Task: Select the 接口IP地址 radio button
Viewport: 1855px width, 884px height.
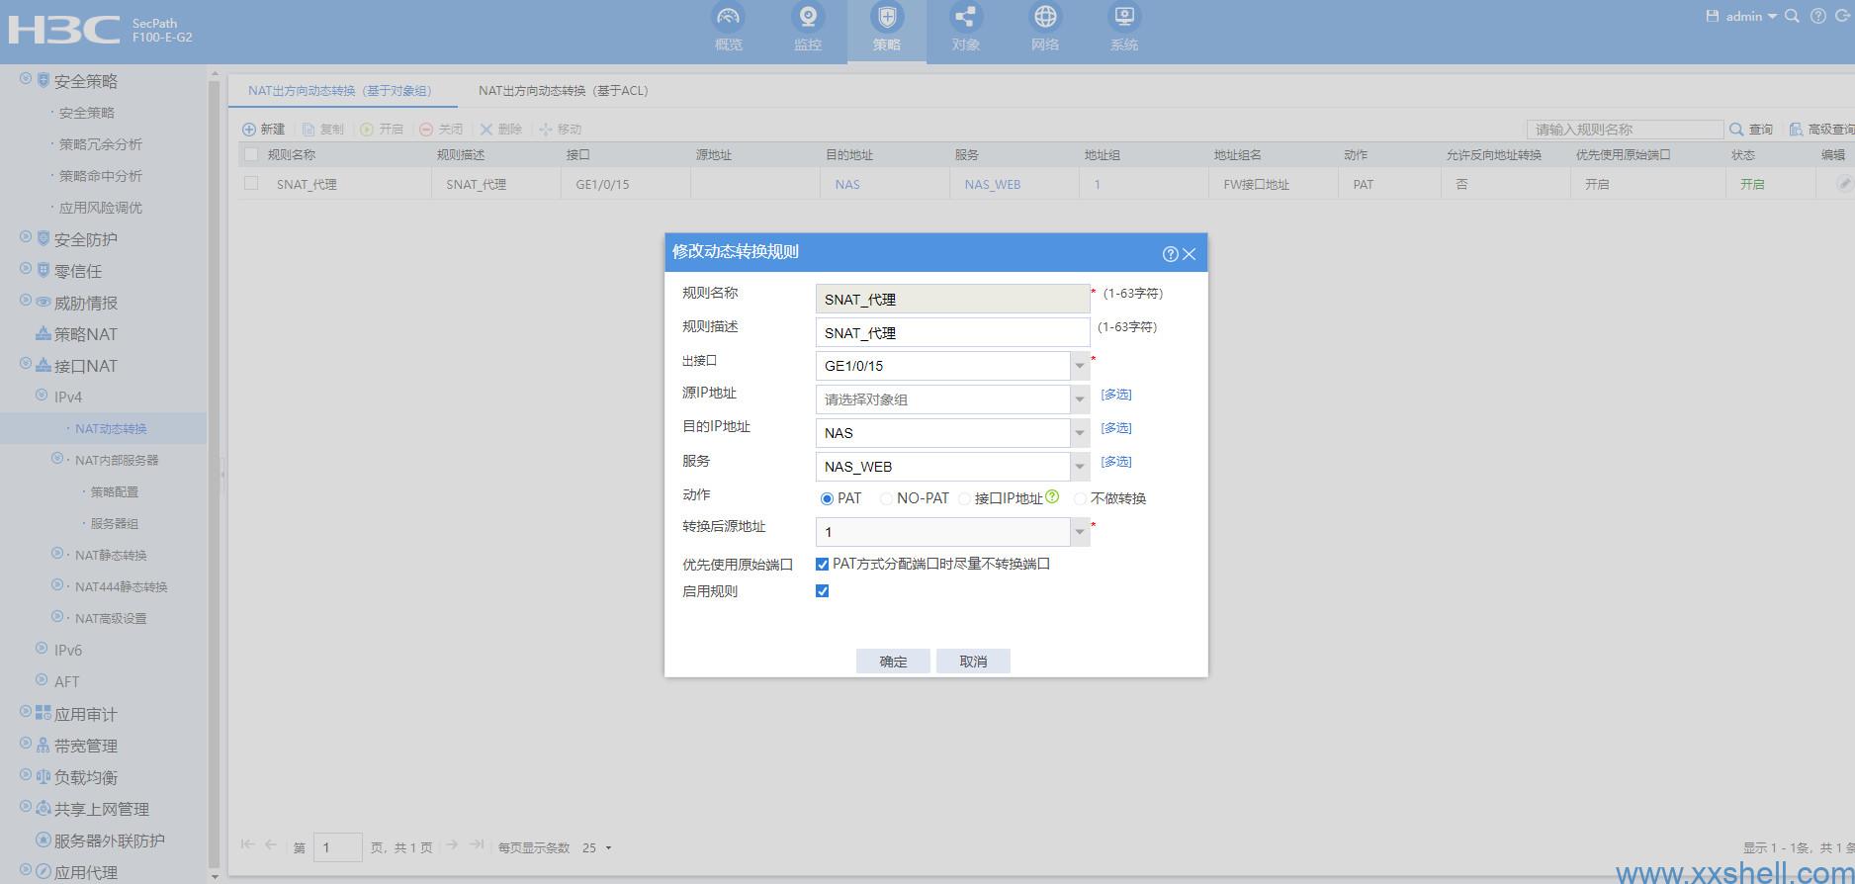Action: pyautogui.click(x=964, y=498)
